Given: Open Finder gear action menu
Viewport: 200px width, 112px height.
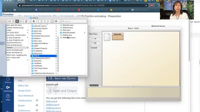Looking at the screenshot, I should coord(35,21).
